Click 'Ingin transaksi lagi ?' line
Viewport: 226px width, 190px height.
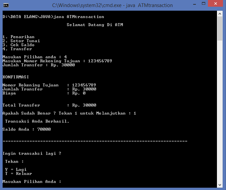pyautogui.click(x=32, y=153)
